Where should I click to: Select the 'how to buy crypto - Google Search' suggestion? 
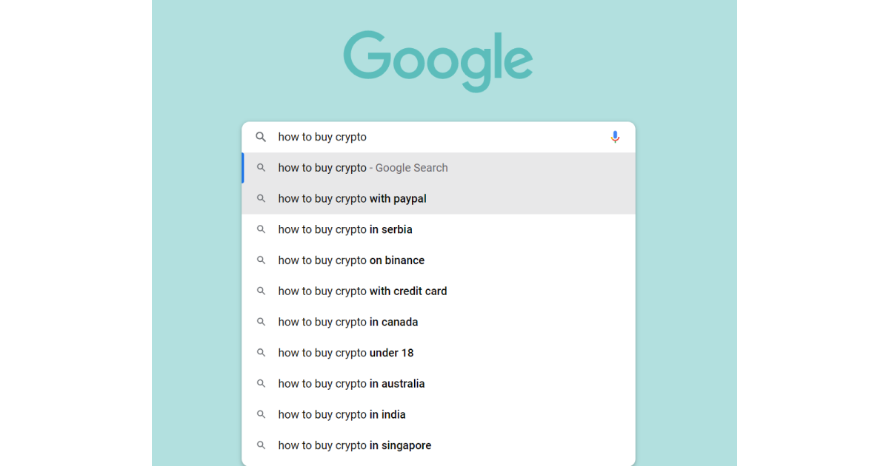(362, 167)
